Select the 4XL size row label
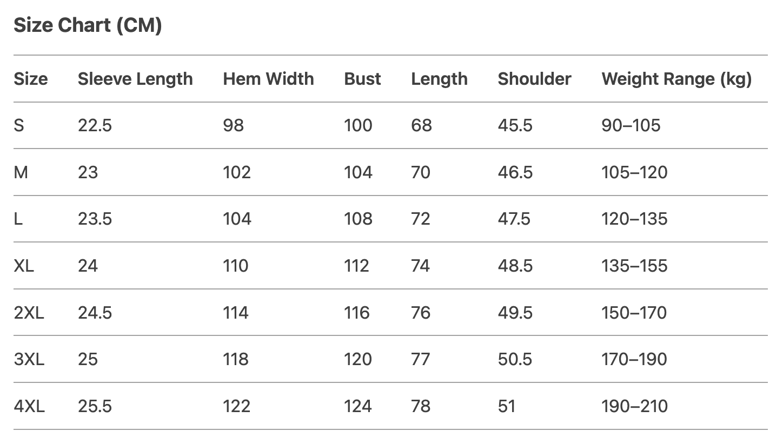783x431 pixels. coord(29,406)
